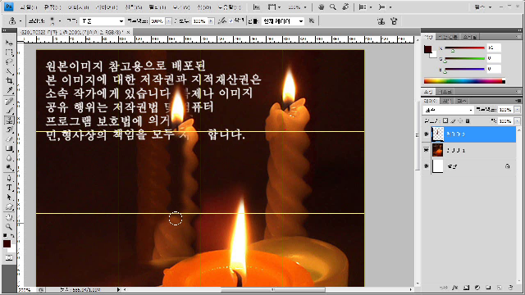Click the lock-all icon in Layers panel
The height and width of the screenshot is (295, 525).
coord(468,120)
